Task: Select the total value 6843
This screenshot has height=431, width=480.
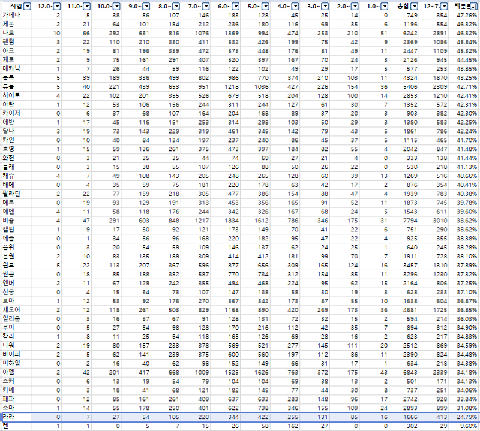Action: (x=404, y=372)
